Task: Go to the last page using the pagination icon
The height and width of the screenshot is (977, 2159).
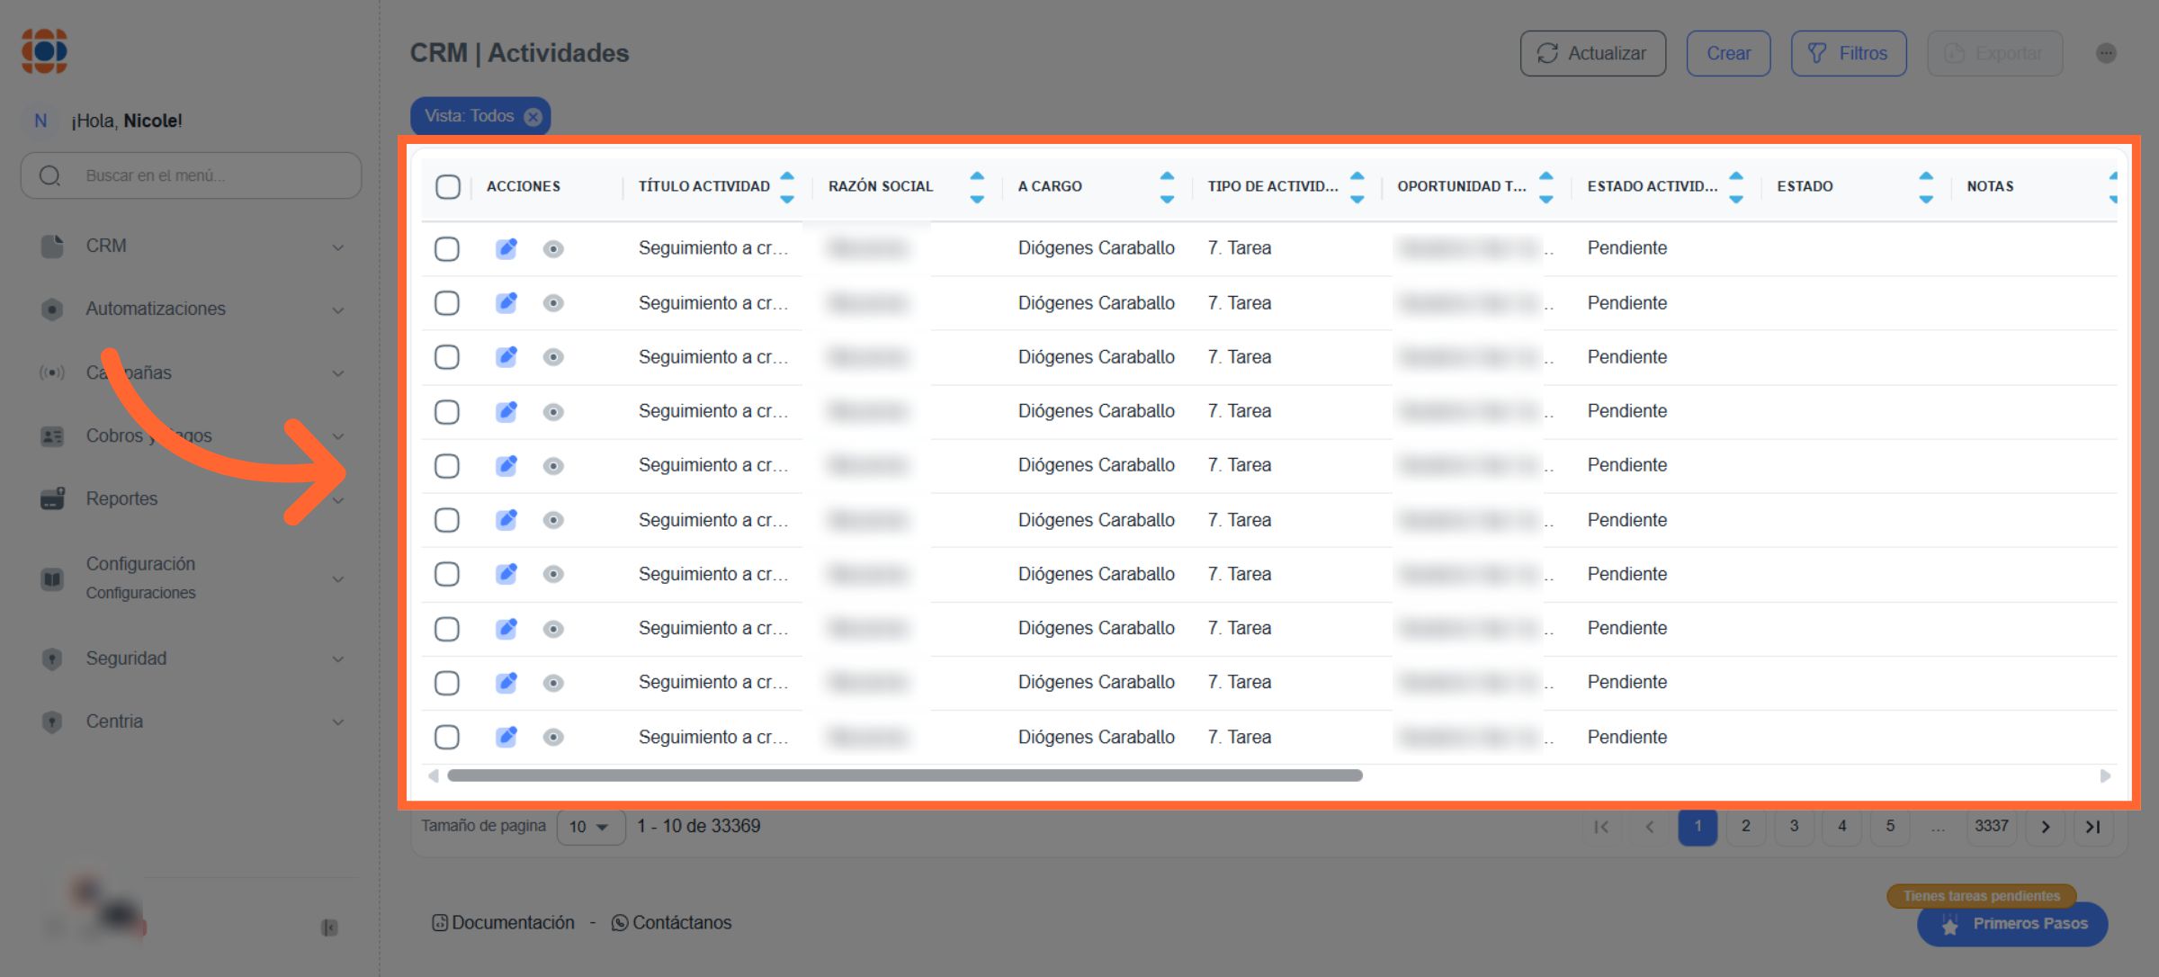Action: 2093,826
